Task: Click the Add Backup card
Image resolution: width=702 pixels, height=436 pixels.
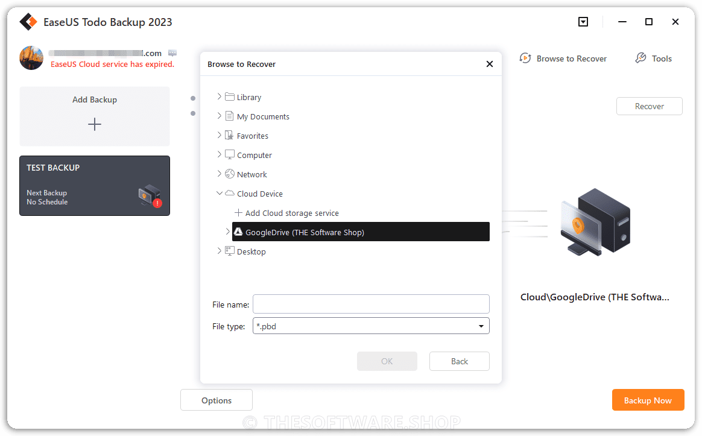Action: coord(95,116)
